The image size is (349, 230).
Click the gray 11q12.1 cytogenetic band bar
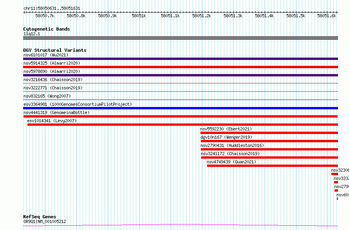pyautogui.click(x=180, y=38)
